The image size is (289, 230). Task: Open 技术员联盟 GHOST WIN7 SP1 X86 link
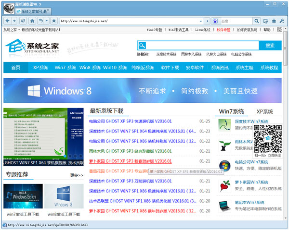(143, 201)
